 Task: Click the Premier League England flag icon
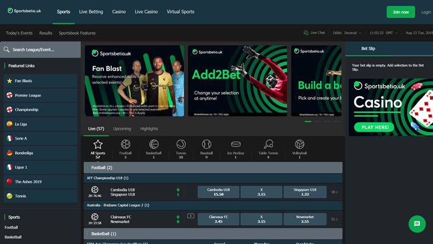tap(10, 95)
